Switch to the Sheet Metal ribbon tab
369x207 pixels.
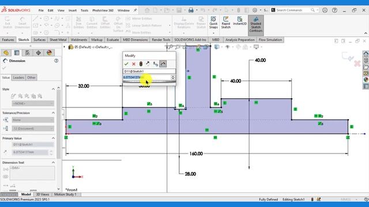pos(58,40)
